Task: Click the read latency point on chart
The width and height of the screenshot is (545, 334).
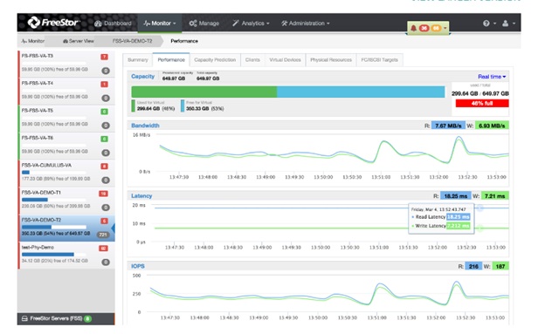Action: tap(480, 208)
